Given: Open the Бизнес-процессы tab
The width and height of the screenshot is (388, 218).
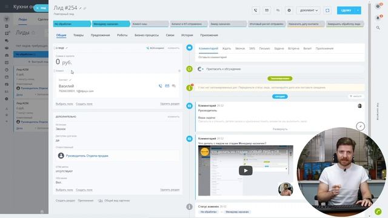Looking at the screenshot, I should click(147, 35).
